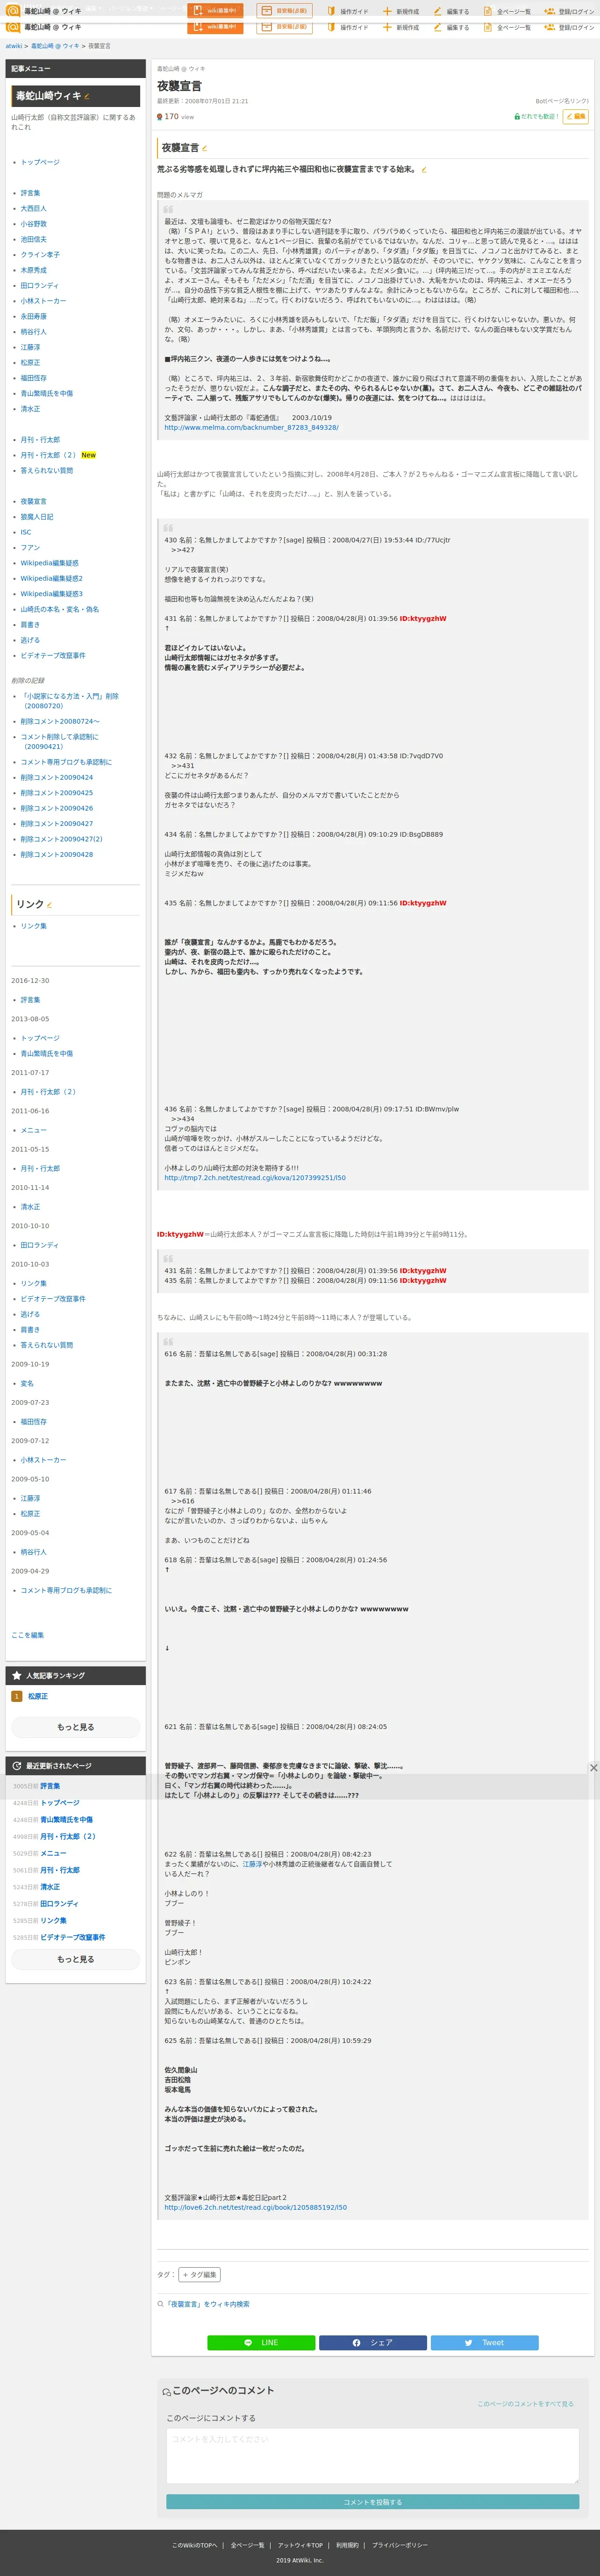This screenshot has width=600, height=2576.
Task: Open 永田寿康 in the 記事メニュー list
Action: [33, 316]
